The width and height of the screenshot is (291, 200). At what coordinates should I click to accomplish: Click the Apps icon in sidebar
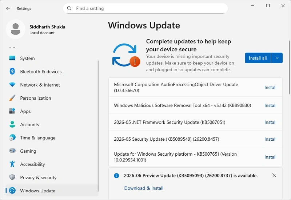[x=12, y=111]
